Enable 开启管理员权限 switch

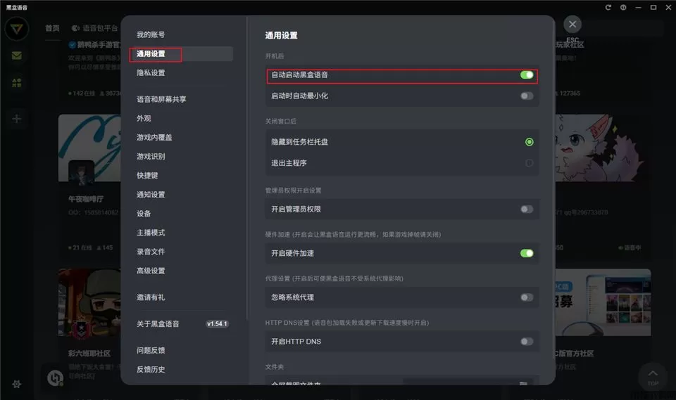[527, 209]
